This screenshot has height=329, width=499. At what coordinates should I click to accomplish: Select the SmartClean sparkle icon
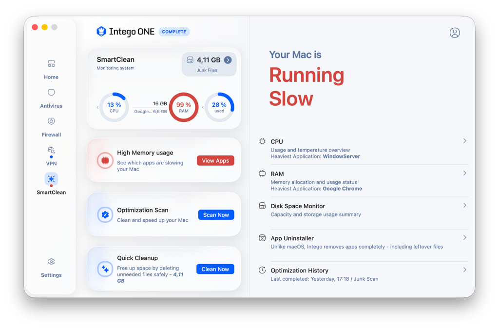[x=51, y=179]
